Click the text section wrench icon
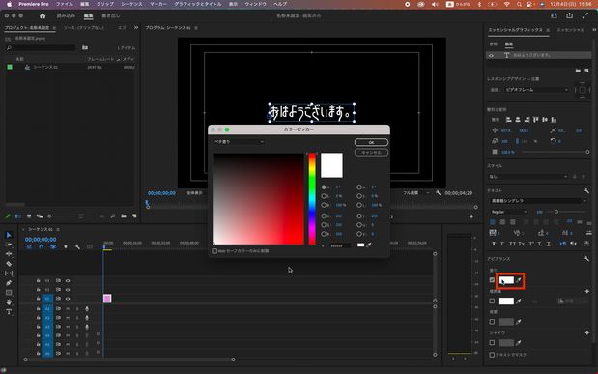598x374 pixels. click(586, 190)
